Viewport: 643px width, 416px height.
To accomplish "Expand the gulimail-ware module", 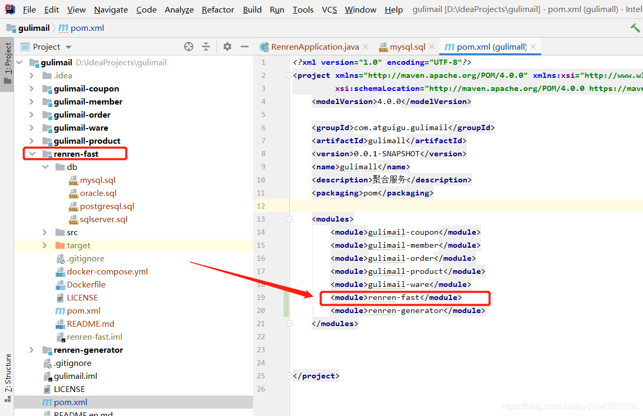I will (x=31, y=128).
